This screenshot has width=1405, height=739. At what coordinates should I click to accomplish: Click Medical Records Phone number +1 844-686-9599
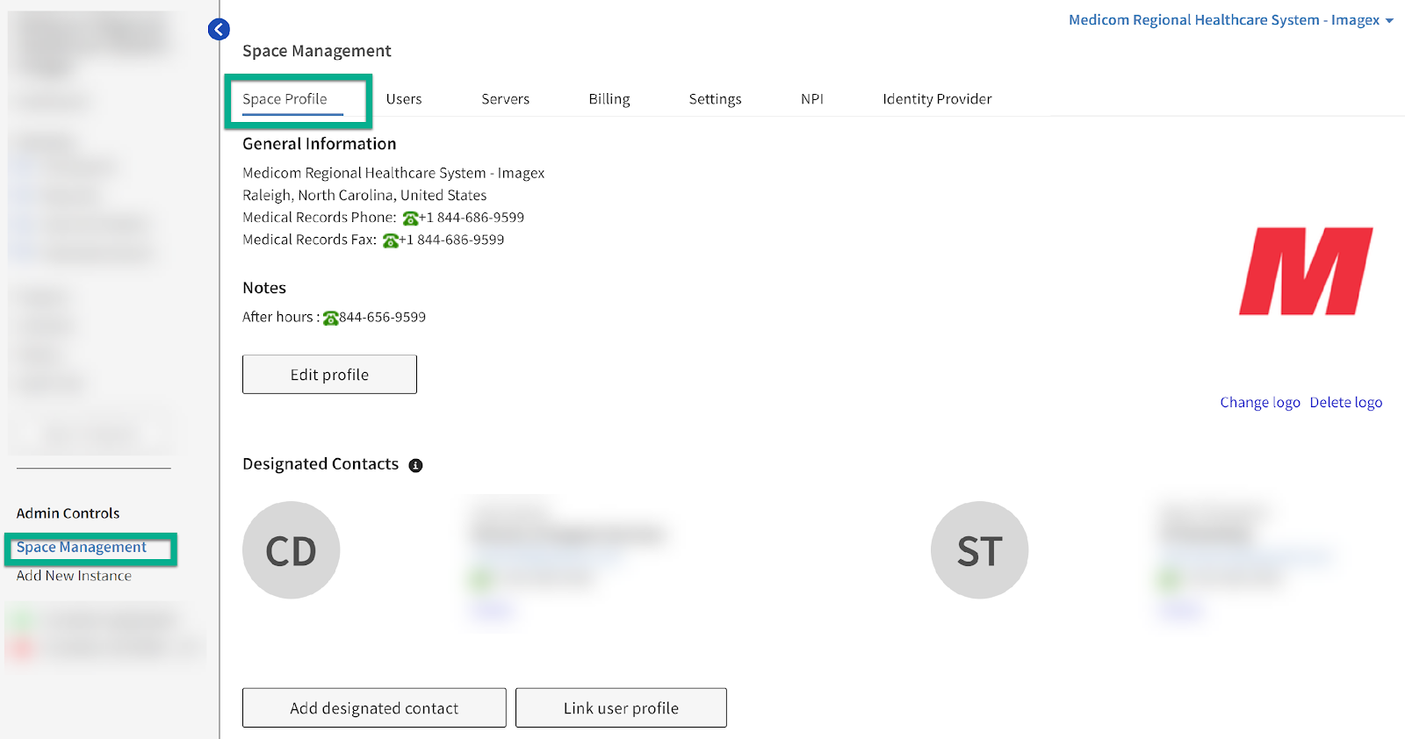(x=472, y=218)
